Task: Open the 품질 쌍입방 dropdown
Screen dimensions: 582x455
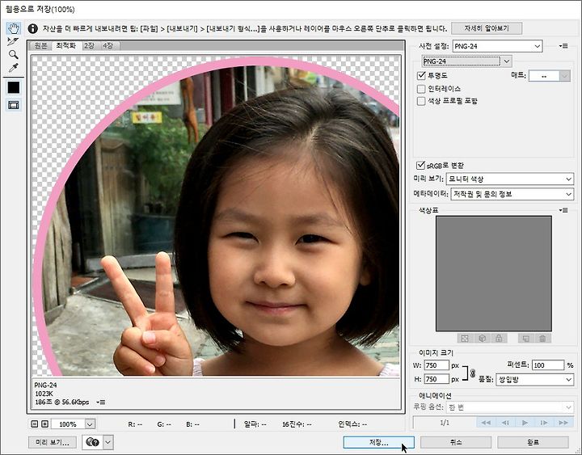Action: pos(535,380)
